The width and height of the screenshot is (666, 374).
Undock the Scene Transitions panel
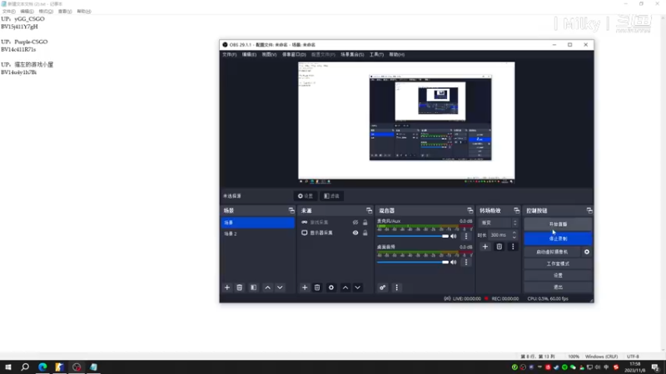point(516,210)
